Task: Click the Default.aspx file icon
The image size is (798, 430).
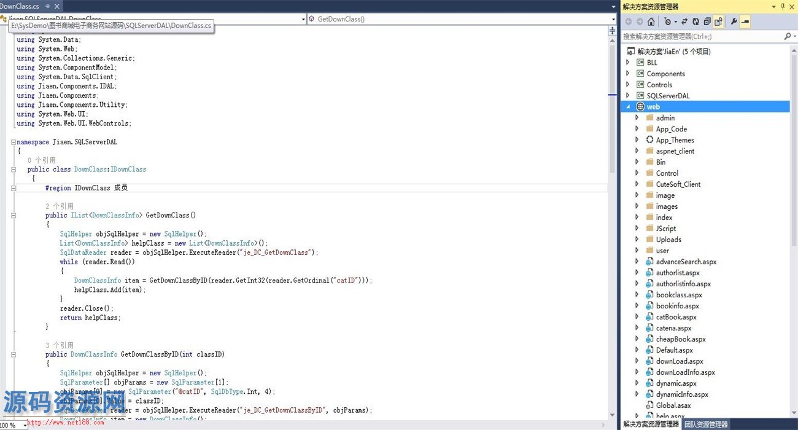Action: coord(650,350)
